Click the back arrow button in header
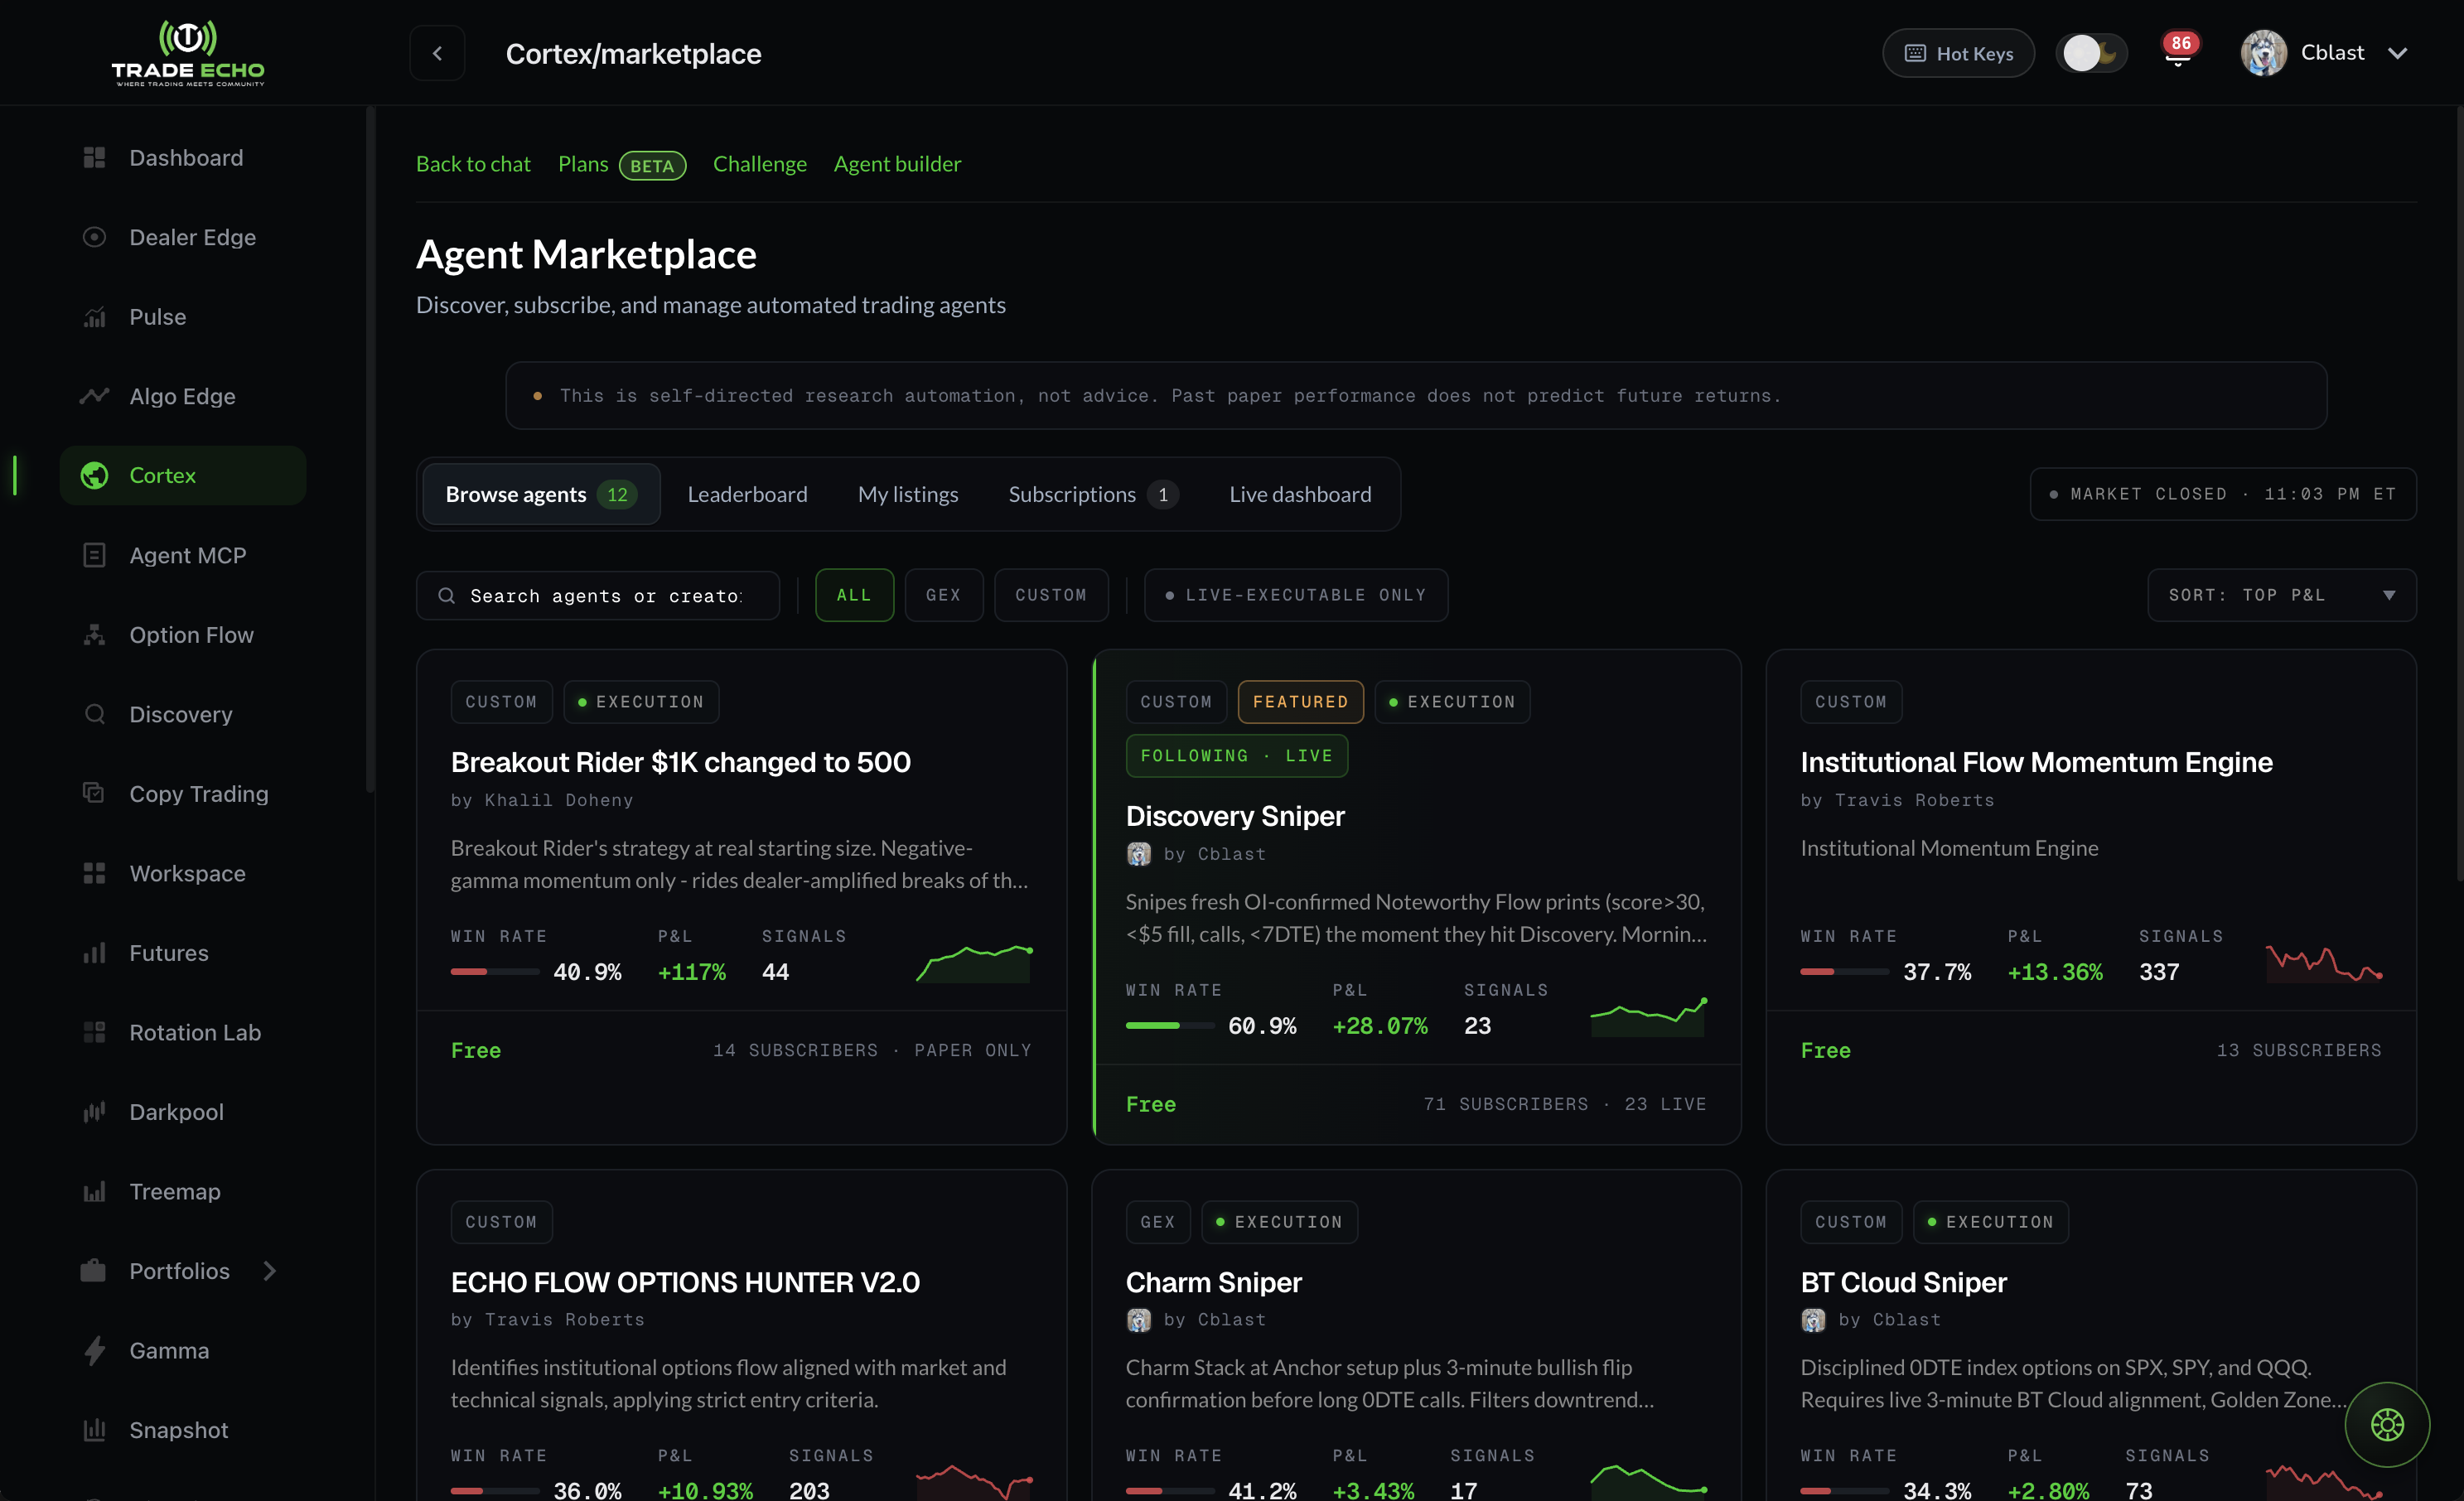This screenshot has width=2464, height=1501. 437,53
